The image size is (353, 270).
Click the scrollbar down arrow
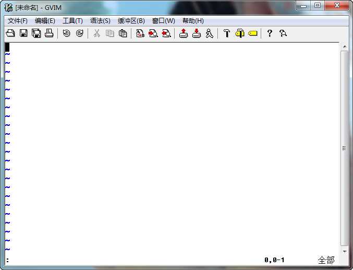click(x=344, y=252)
